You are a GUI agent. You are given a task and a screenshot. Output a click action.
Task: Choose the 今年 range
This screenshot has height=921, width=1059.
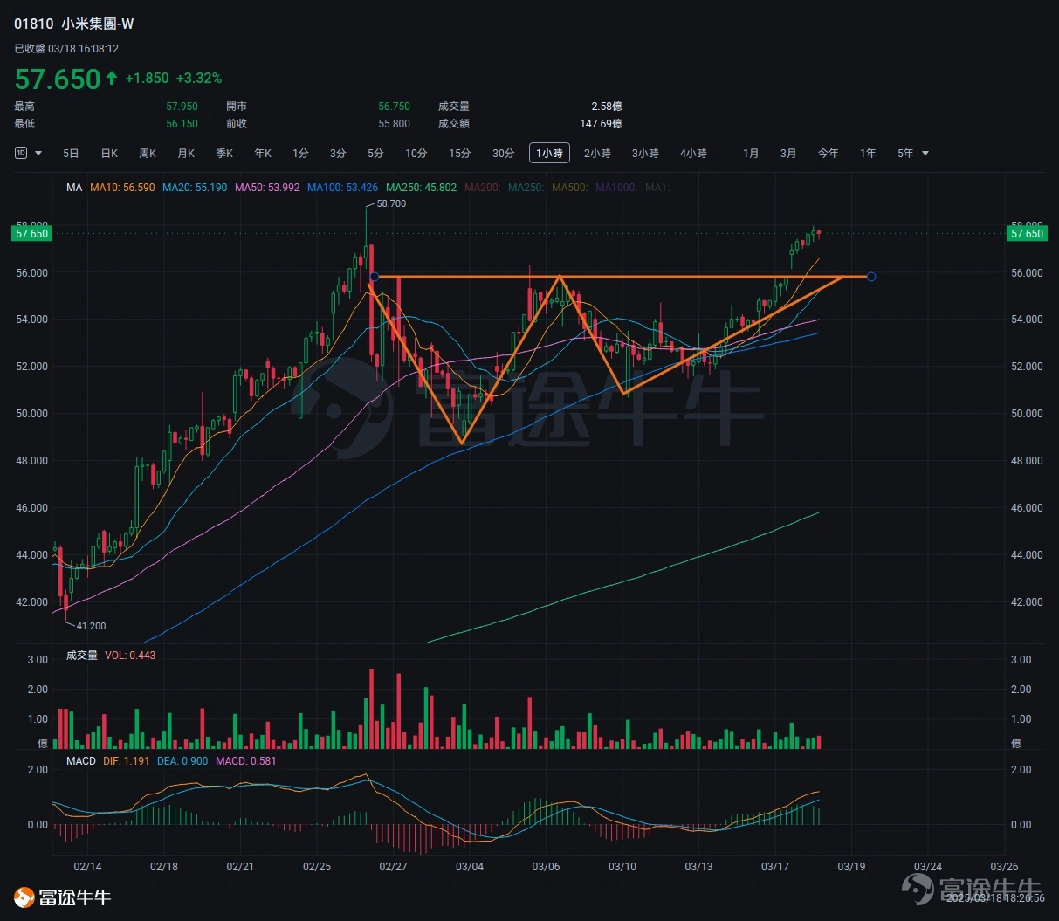[829, 154]
